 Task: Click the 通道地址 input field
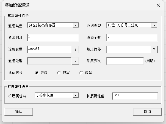pyautogui.click(x=53, y=37)
